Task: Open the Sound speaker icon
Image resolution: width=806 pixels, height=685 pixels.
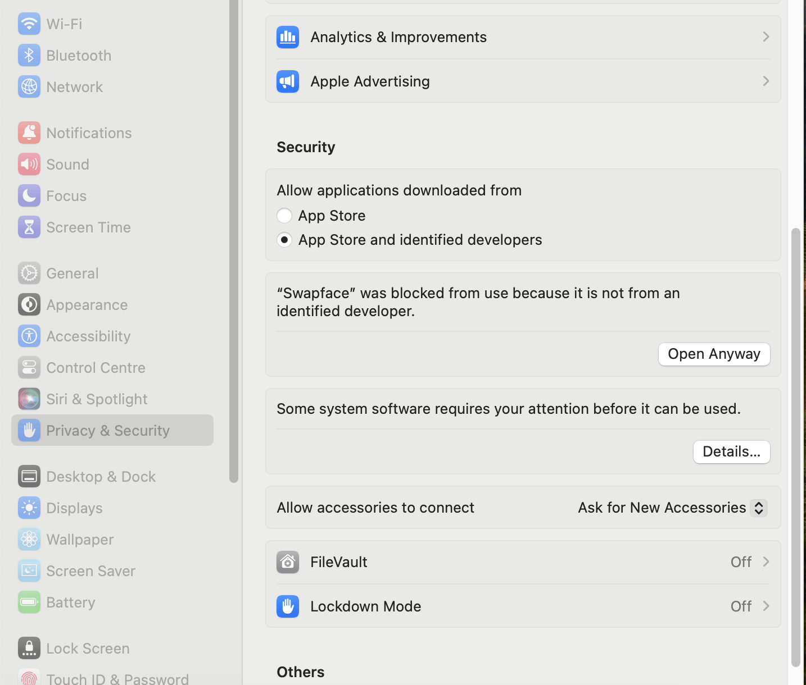Action: pyautogui.click(x=29, y=164)
